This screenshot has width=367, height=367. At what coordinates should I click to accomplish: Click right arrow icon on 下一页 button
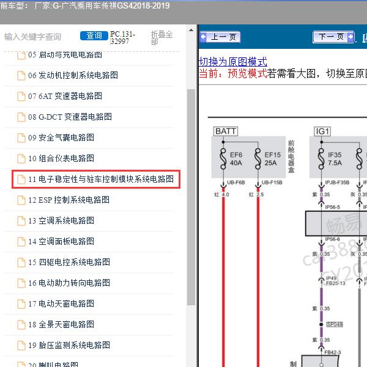(350, 37)
